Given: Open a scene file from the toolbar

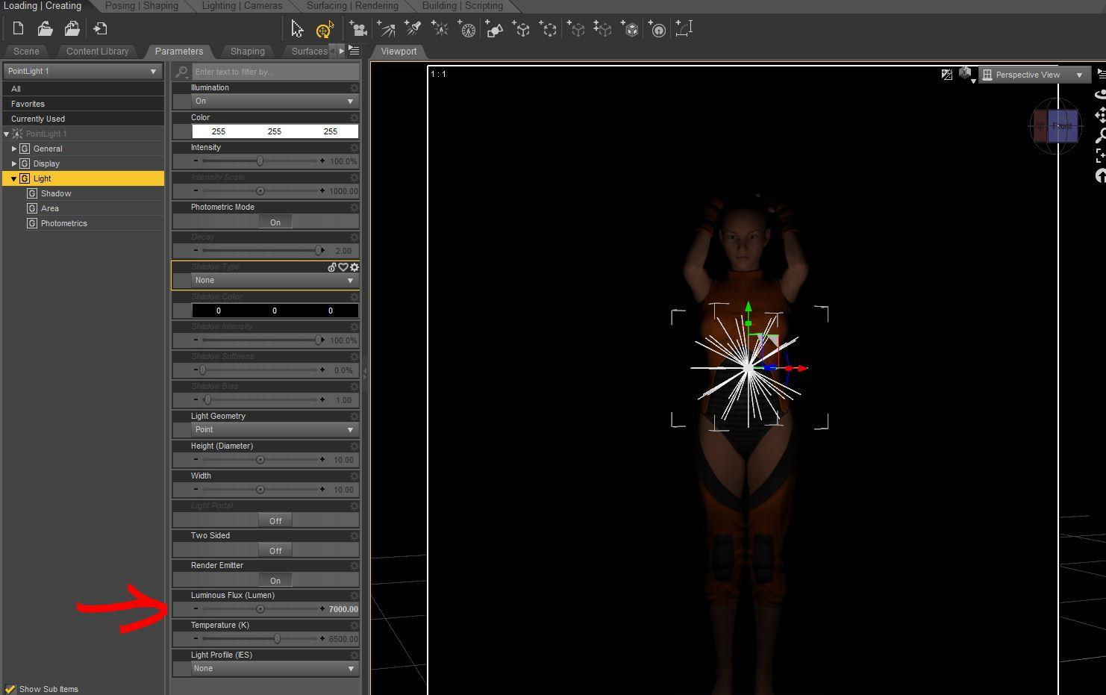Looking at the screenshot, I should (45, 29).
